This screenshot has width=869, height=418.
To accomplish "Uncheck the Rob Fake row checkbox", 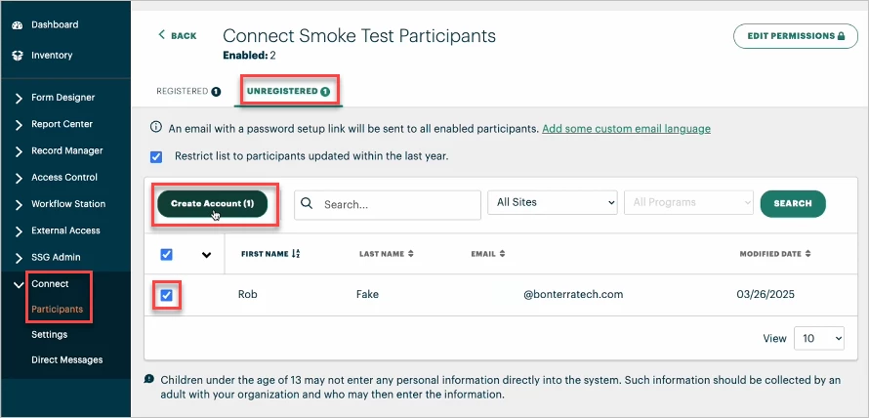I will (166, 296).
